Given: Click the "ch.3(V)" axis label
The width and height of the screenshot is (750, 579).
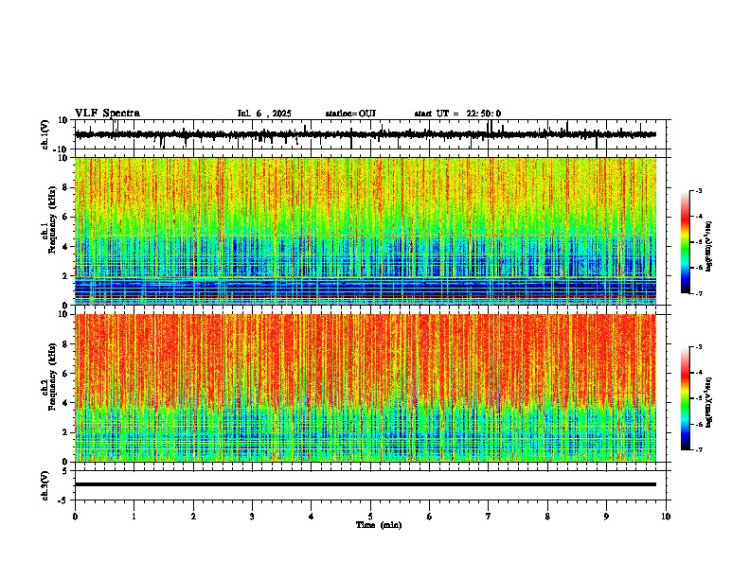Looking at the screenshot, I should coord(45,485).
